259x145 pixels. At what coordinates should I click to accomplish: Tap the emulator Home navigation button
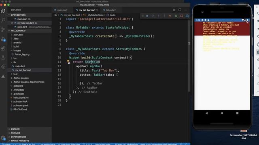coord(222,113)
